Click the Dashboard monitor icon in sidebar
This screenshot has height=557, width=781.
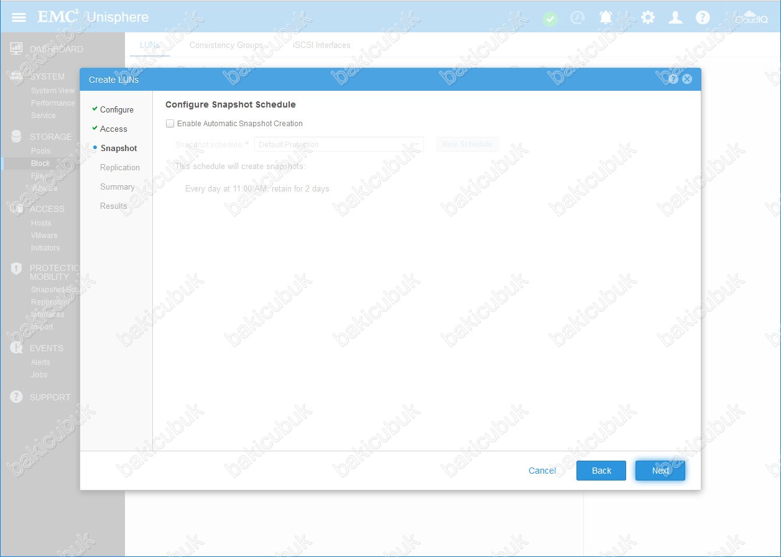pyautogui.click(x=17, y=49)
